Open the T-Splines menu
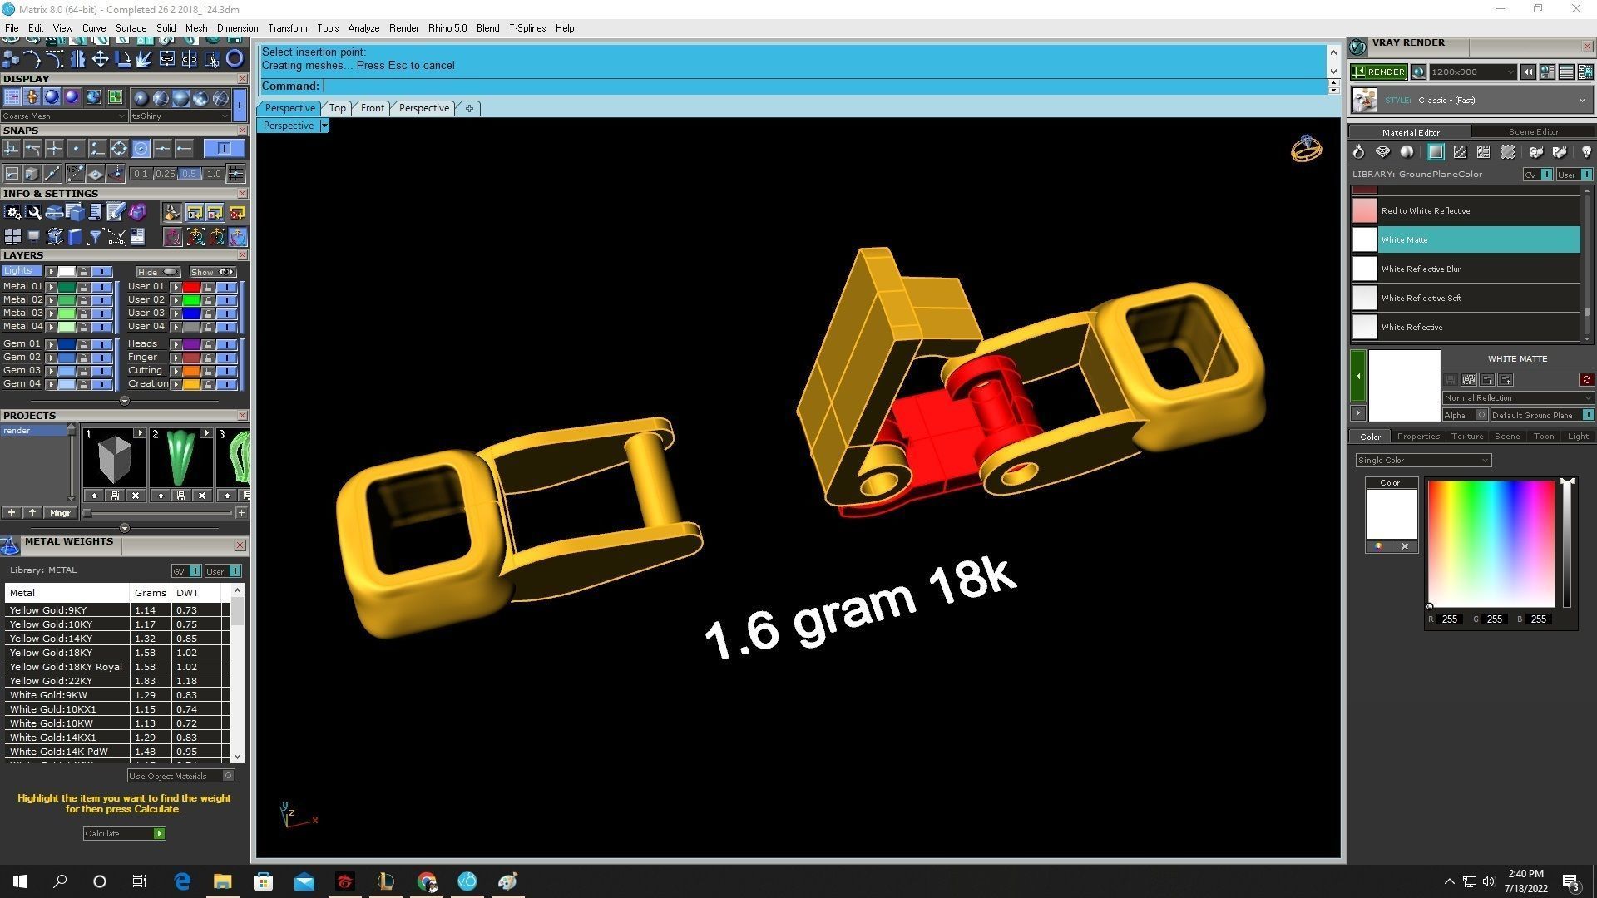1597x898 pixels. (x=527, y=28)
